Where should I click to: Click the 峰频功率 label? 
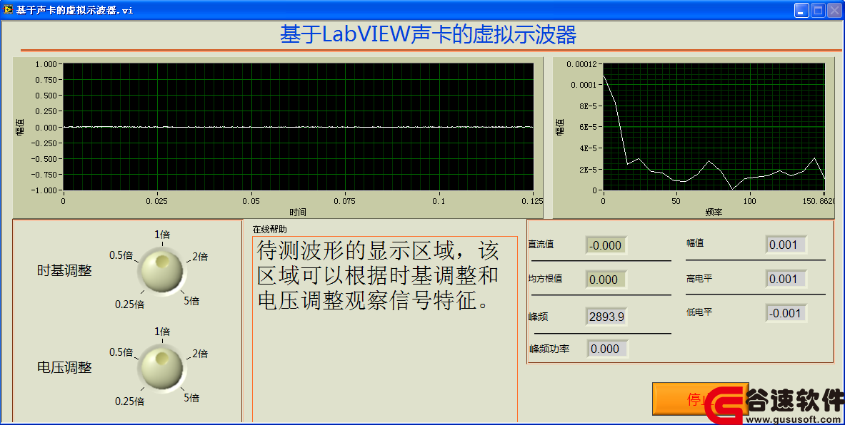coord(549,349)
